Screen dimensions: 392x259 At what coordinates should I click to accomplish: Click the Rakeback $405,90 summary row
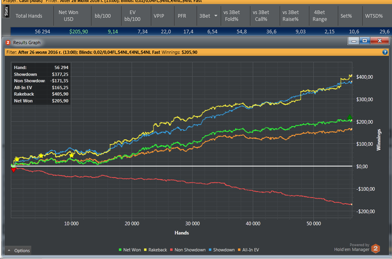(41, 94)
